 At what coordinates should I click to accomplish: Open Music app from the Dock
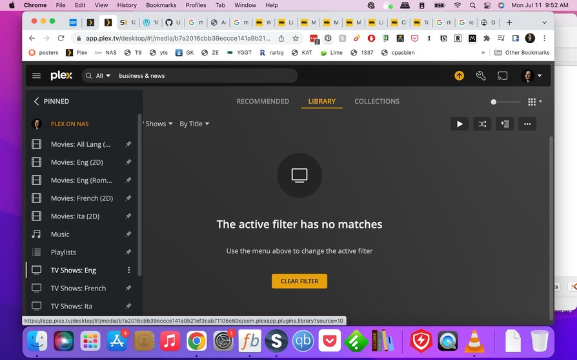(170, 341)
